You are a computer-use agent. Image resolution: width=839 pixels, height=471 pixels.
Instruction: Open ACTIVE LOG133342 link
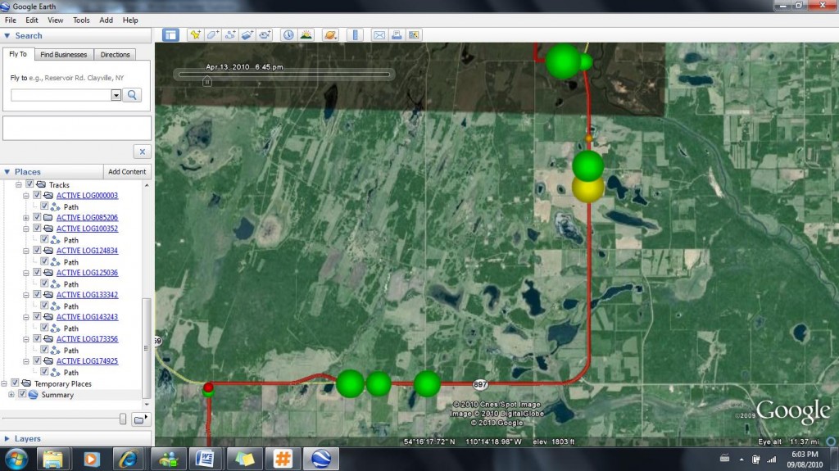[x=87, y=294]
